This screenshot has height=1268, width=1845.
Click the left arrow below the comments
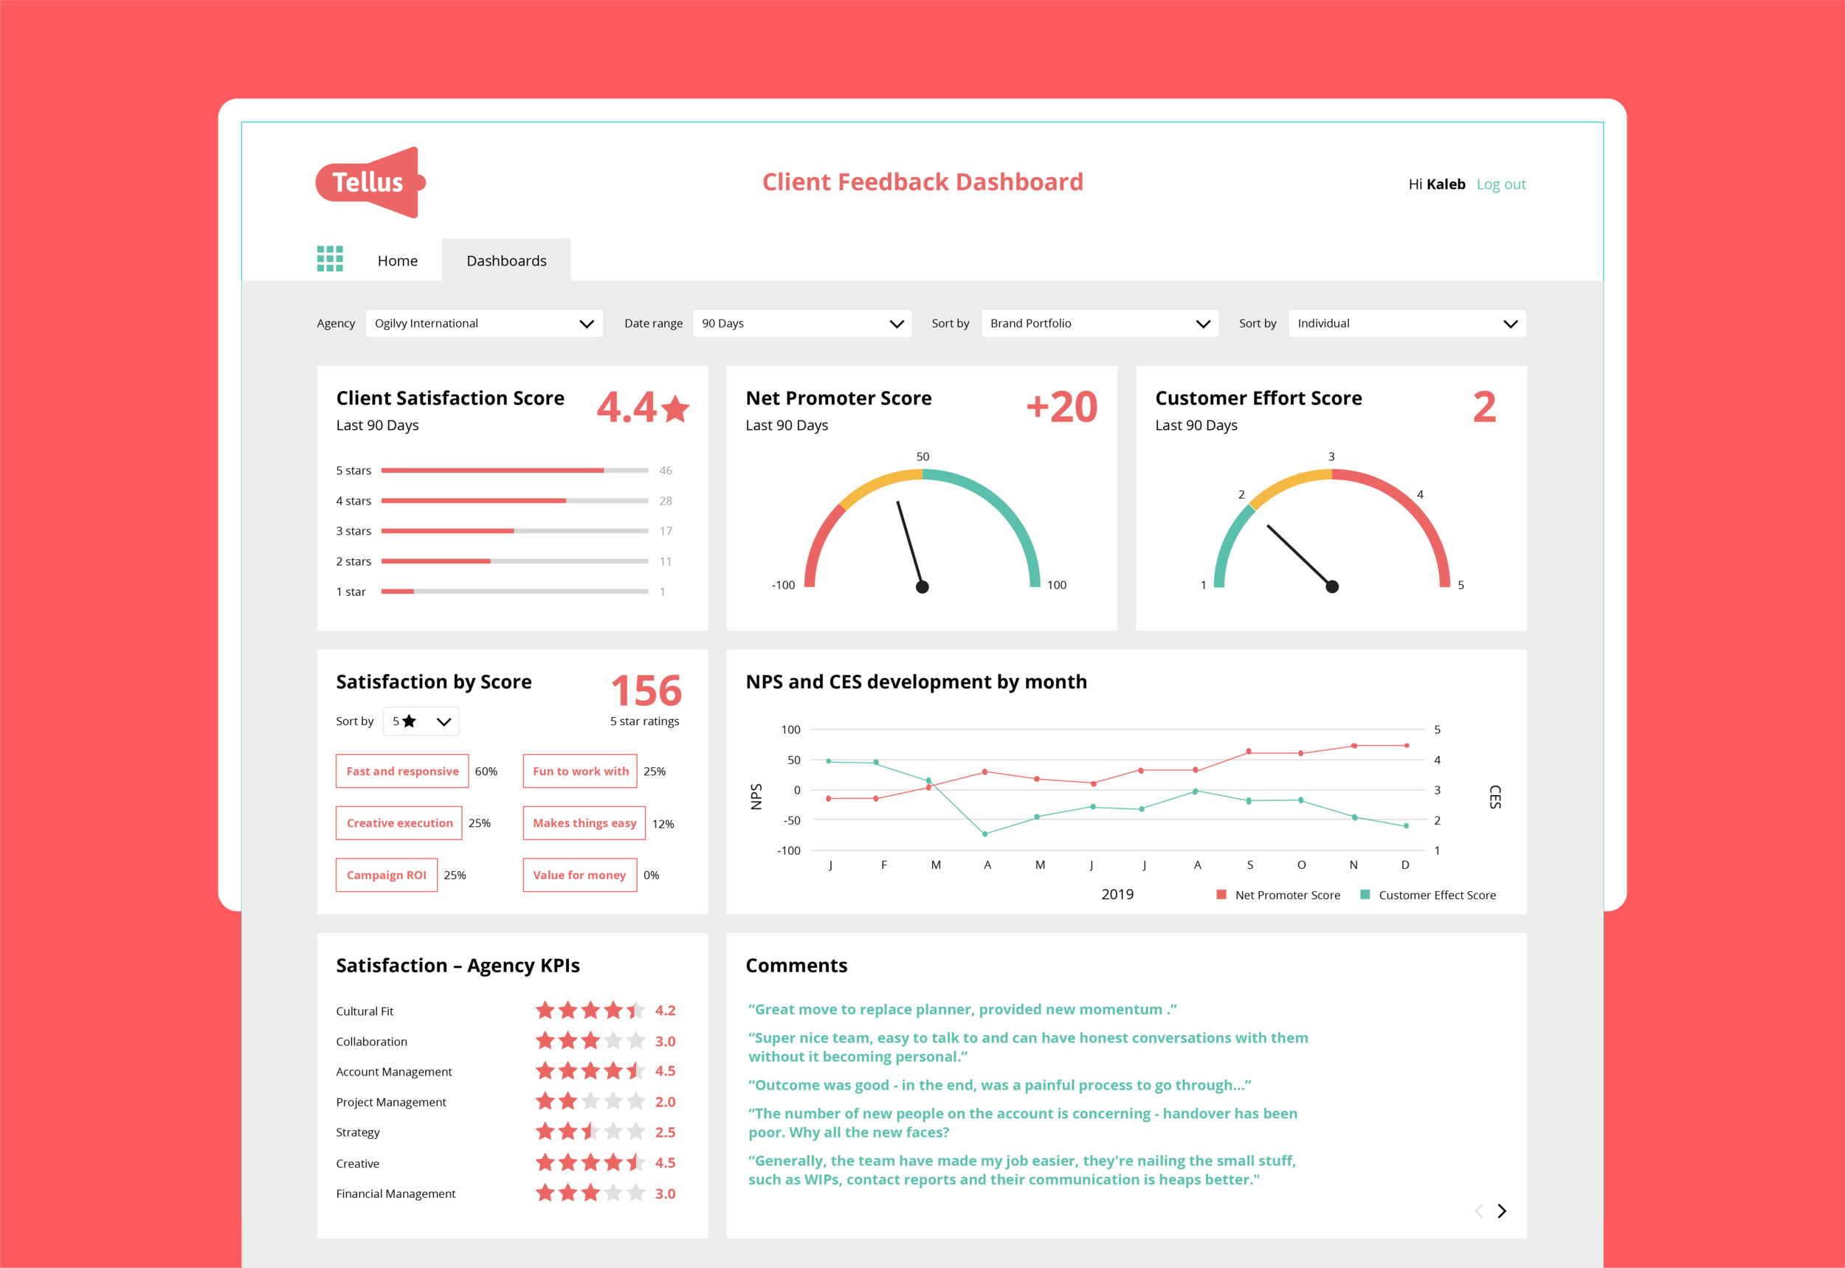click(x=1477, y=1210)
